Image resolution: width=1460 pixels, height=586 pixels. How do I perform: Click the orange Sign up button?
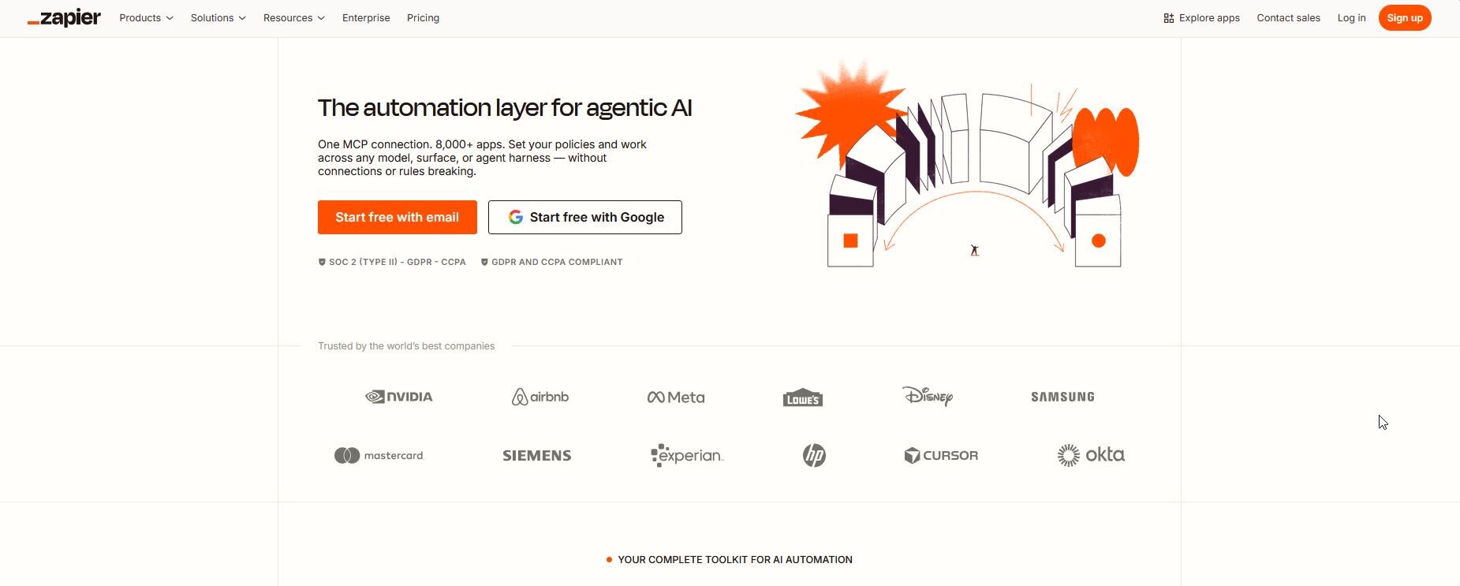pos(1405,18)
